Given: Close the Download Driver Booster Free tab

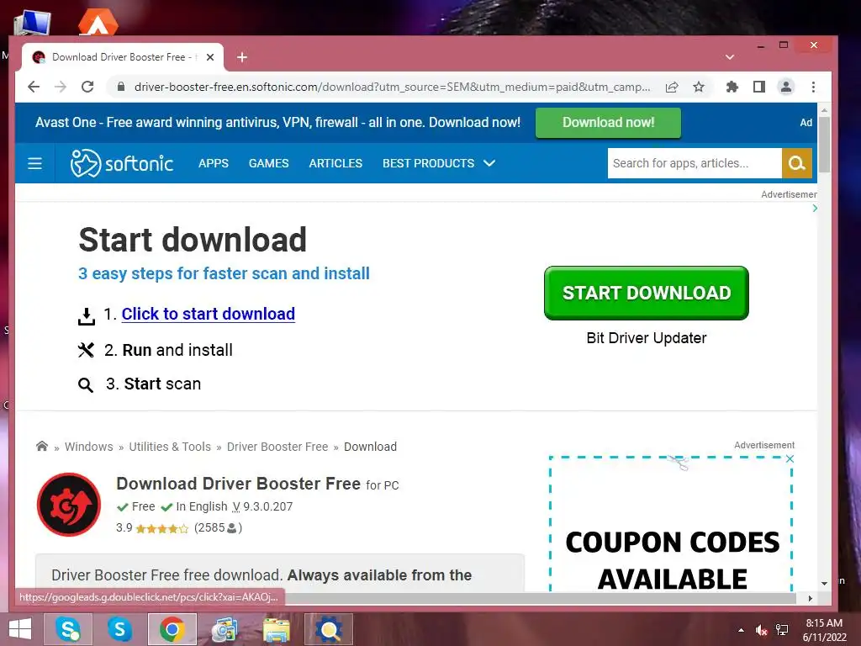Looking at the screenshot, I should (x=209, y=57).
